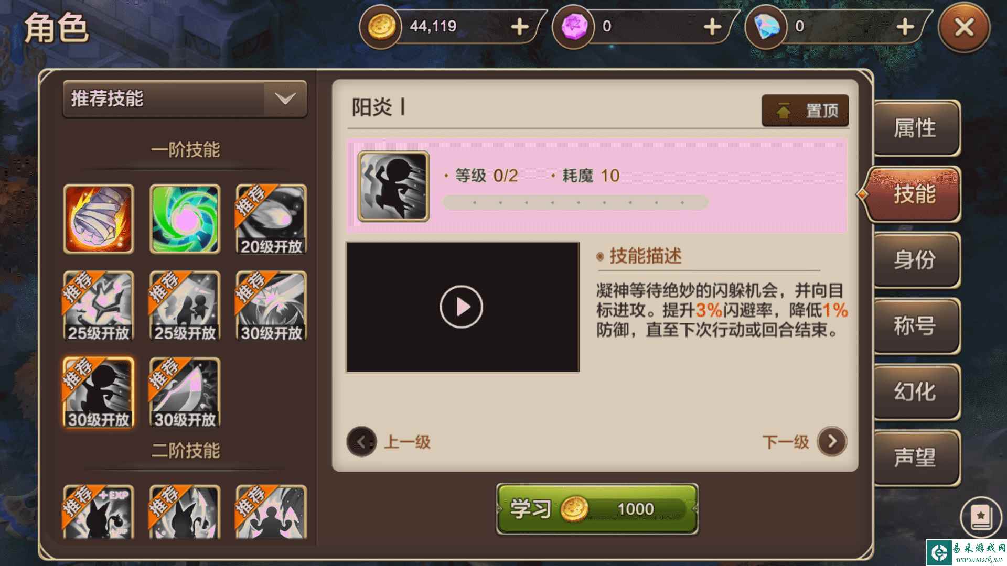Click the skill level progress bar
This screenshot has width=1007, height=566.
(x=575, y=202)
